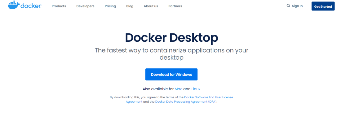The width and height of the screenshot is (341, 132).
Task: Open the search magnifier icon
Action: coord(288,6)
